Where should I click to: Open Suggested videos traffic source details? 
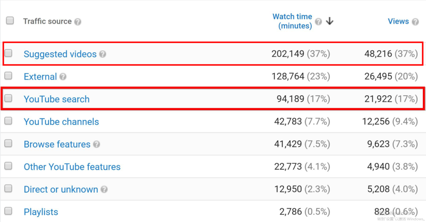point(60,54)
